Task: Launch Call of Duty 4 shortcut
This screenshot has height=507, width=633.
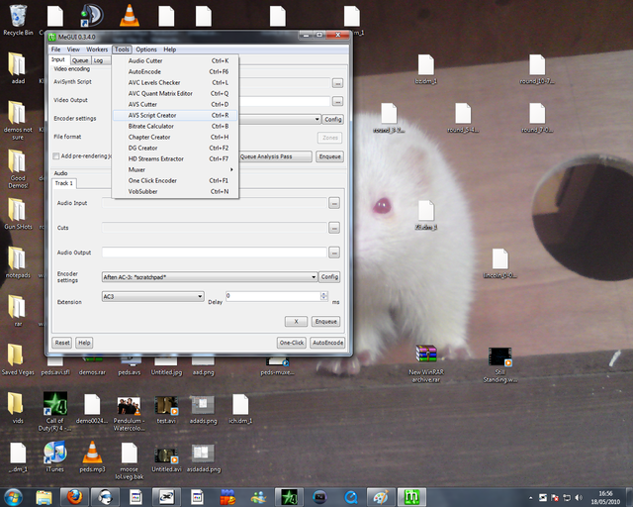Action: [x=55, y=411]
